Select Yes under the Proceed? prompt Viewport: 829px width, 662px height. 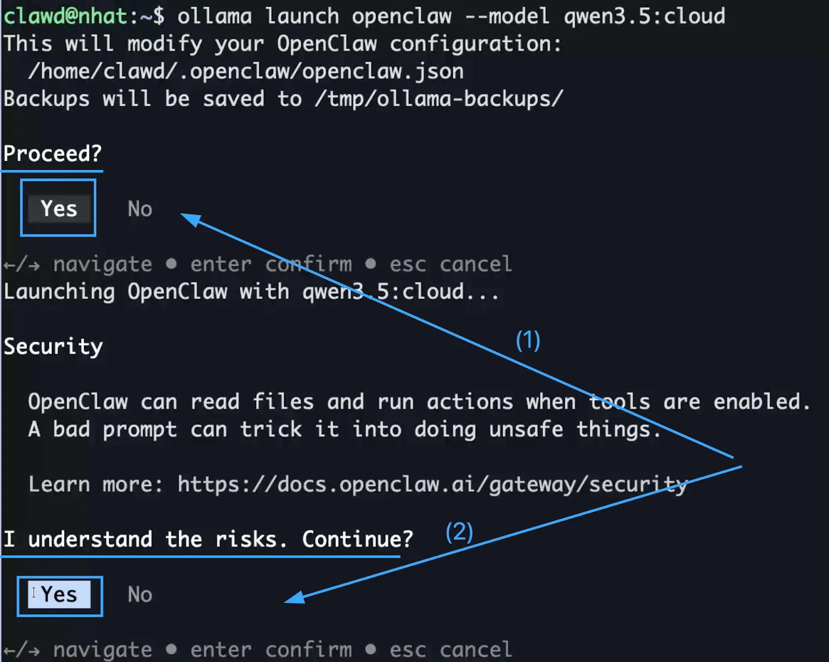[x=59, y=209]
